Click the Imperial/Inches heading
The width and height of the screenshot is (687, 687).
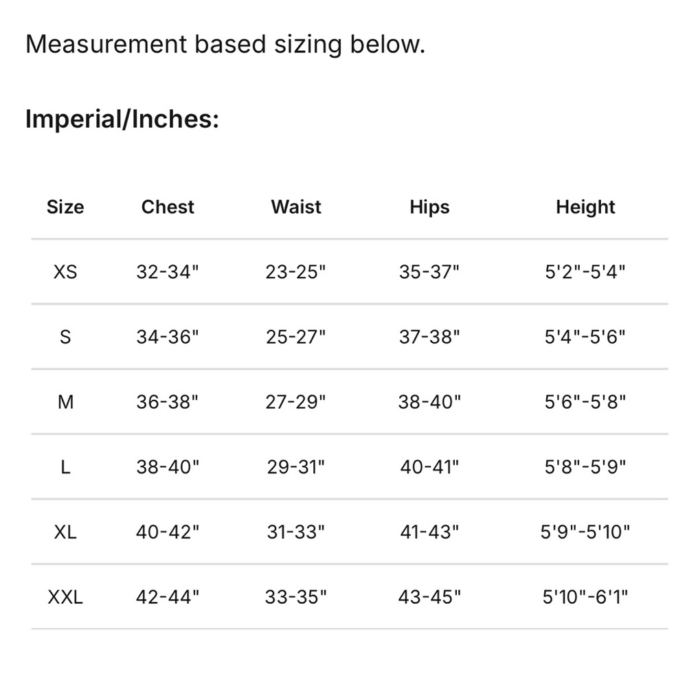tap(122, 119)
